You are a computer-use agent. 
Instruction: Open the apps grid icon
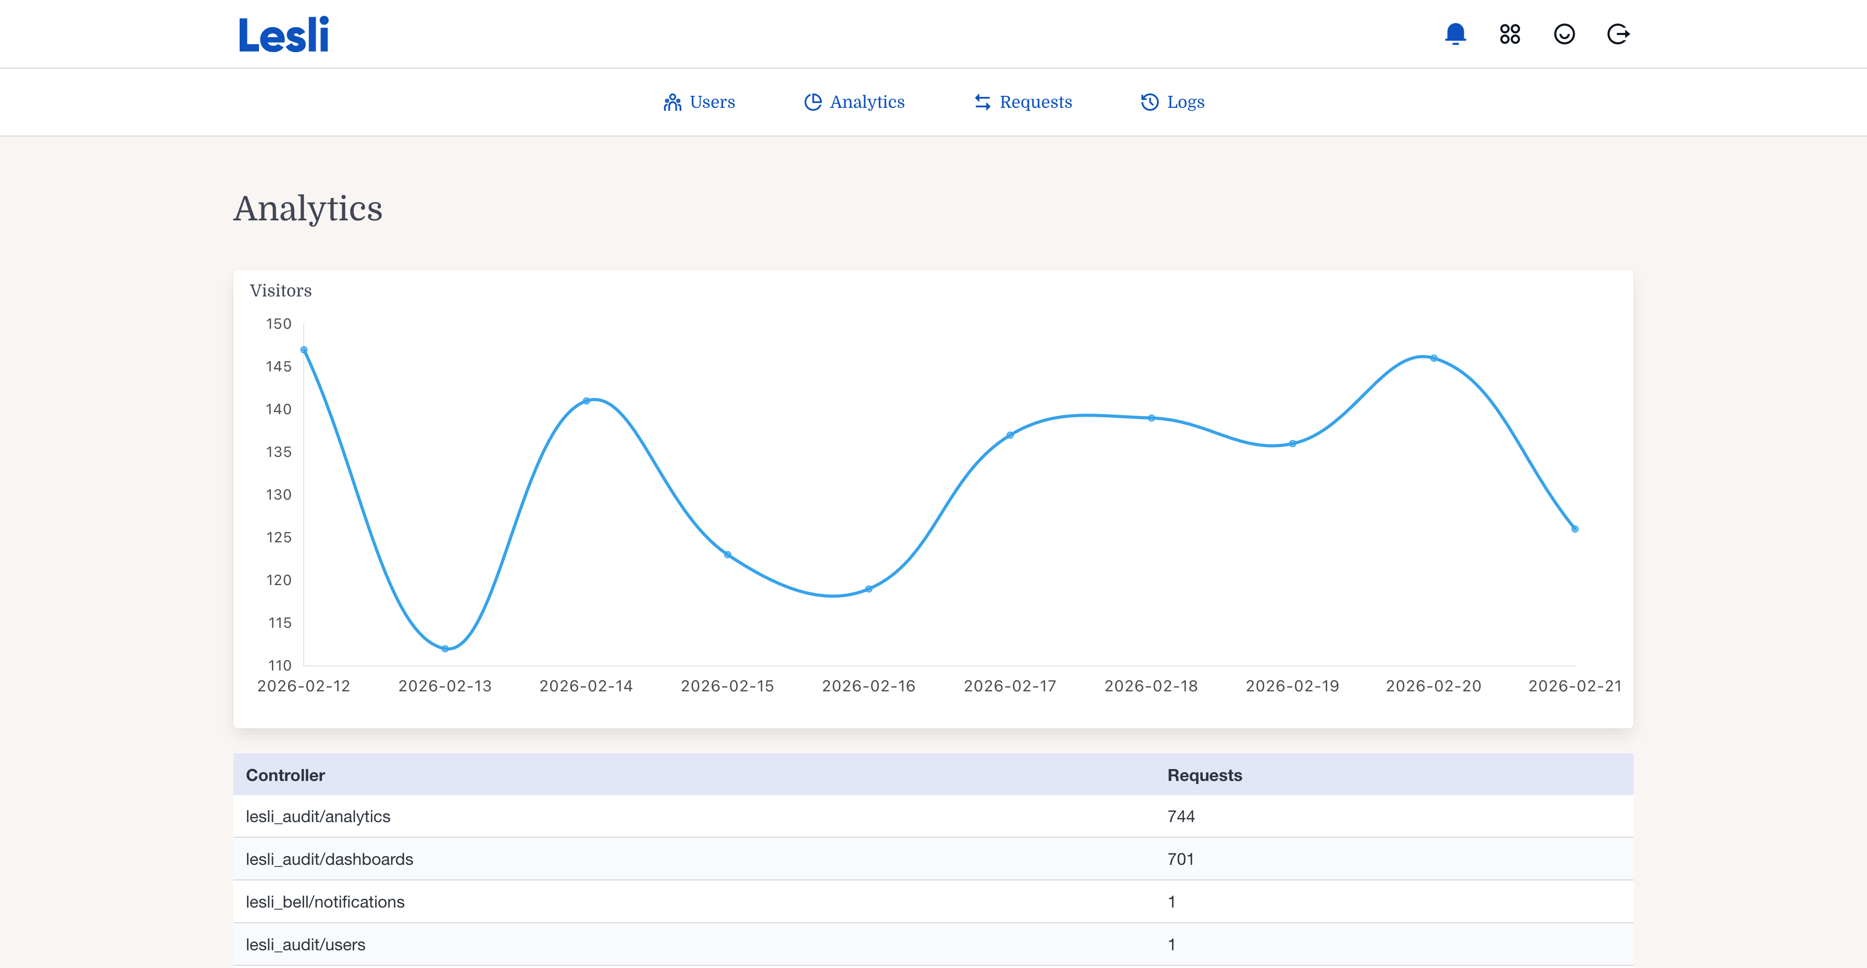pyautogui.click(x=1510, y=34)
